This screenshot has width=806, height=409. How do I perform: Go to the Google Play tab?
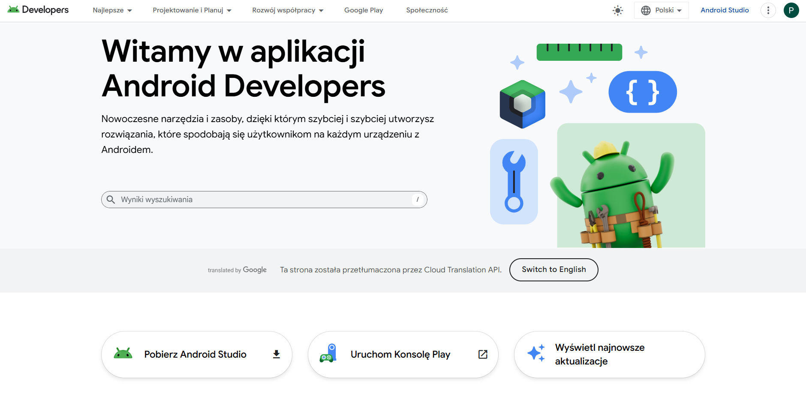click(364, 10)
